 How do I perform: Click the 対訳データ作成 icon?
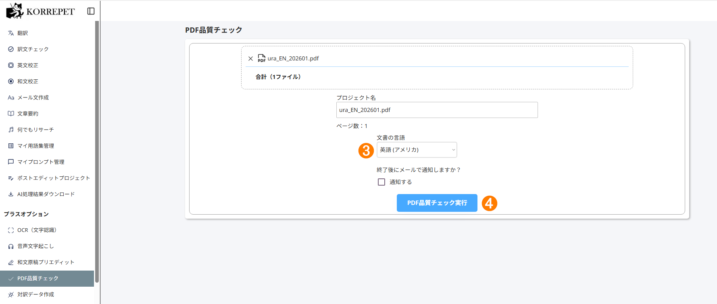[11, 295]
